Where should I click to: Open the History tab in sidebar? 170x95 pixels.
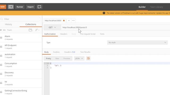[x=8, y=24]
